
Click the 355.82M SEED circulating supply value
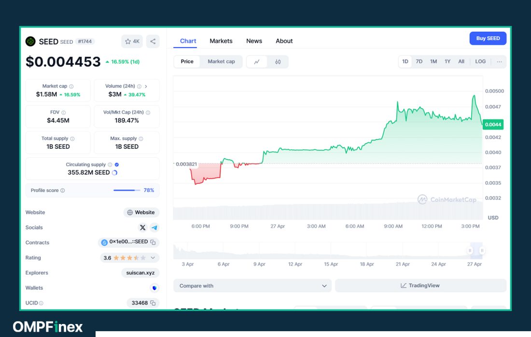(89, 172)
